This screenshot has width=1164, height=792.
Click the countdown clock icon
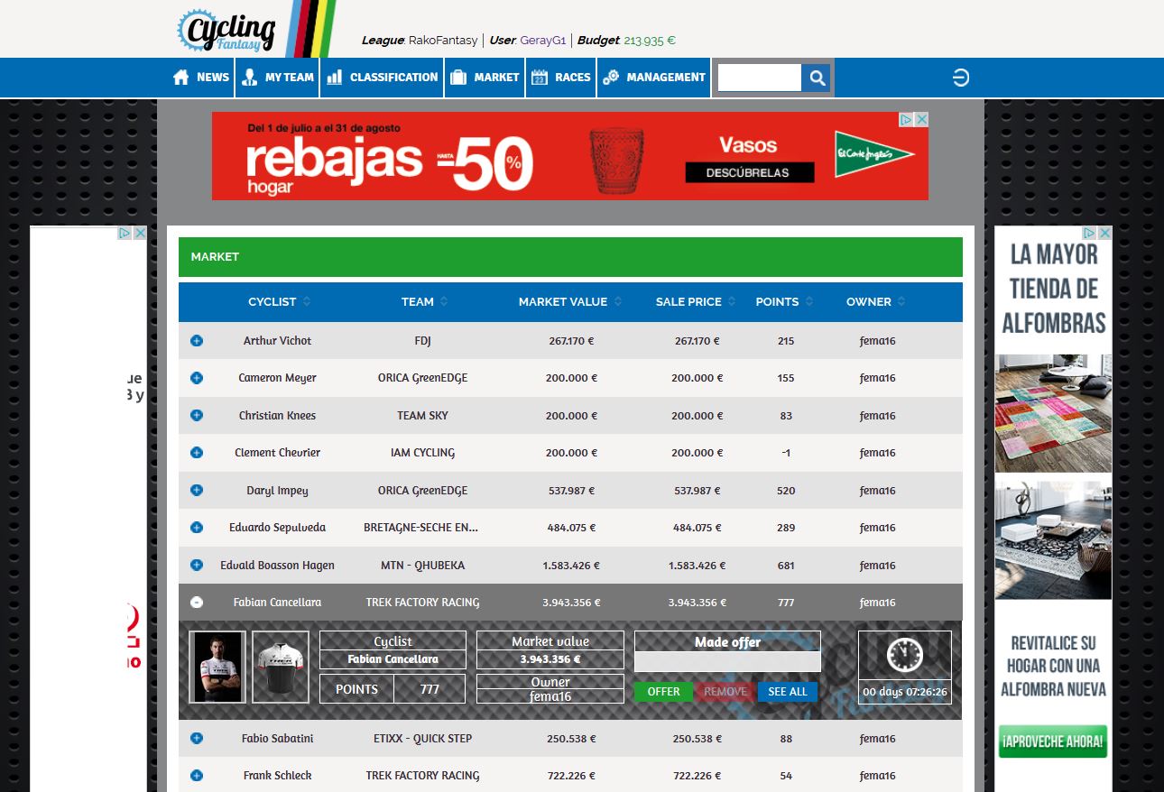904,655
